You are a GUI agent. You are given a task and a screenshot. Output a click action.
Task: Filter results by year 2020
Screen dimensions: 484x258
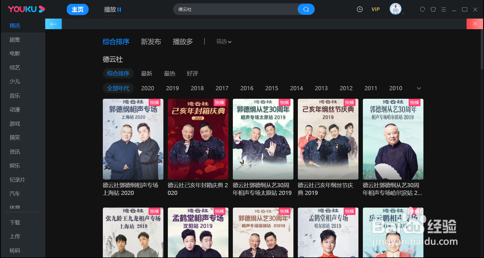click(148, 88)
